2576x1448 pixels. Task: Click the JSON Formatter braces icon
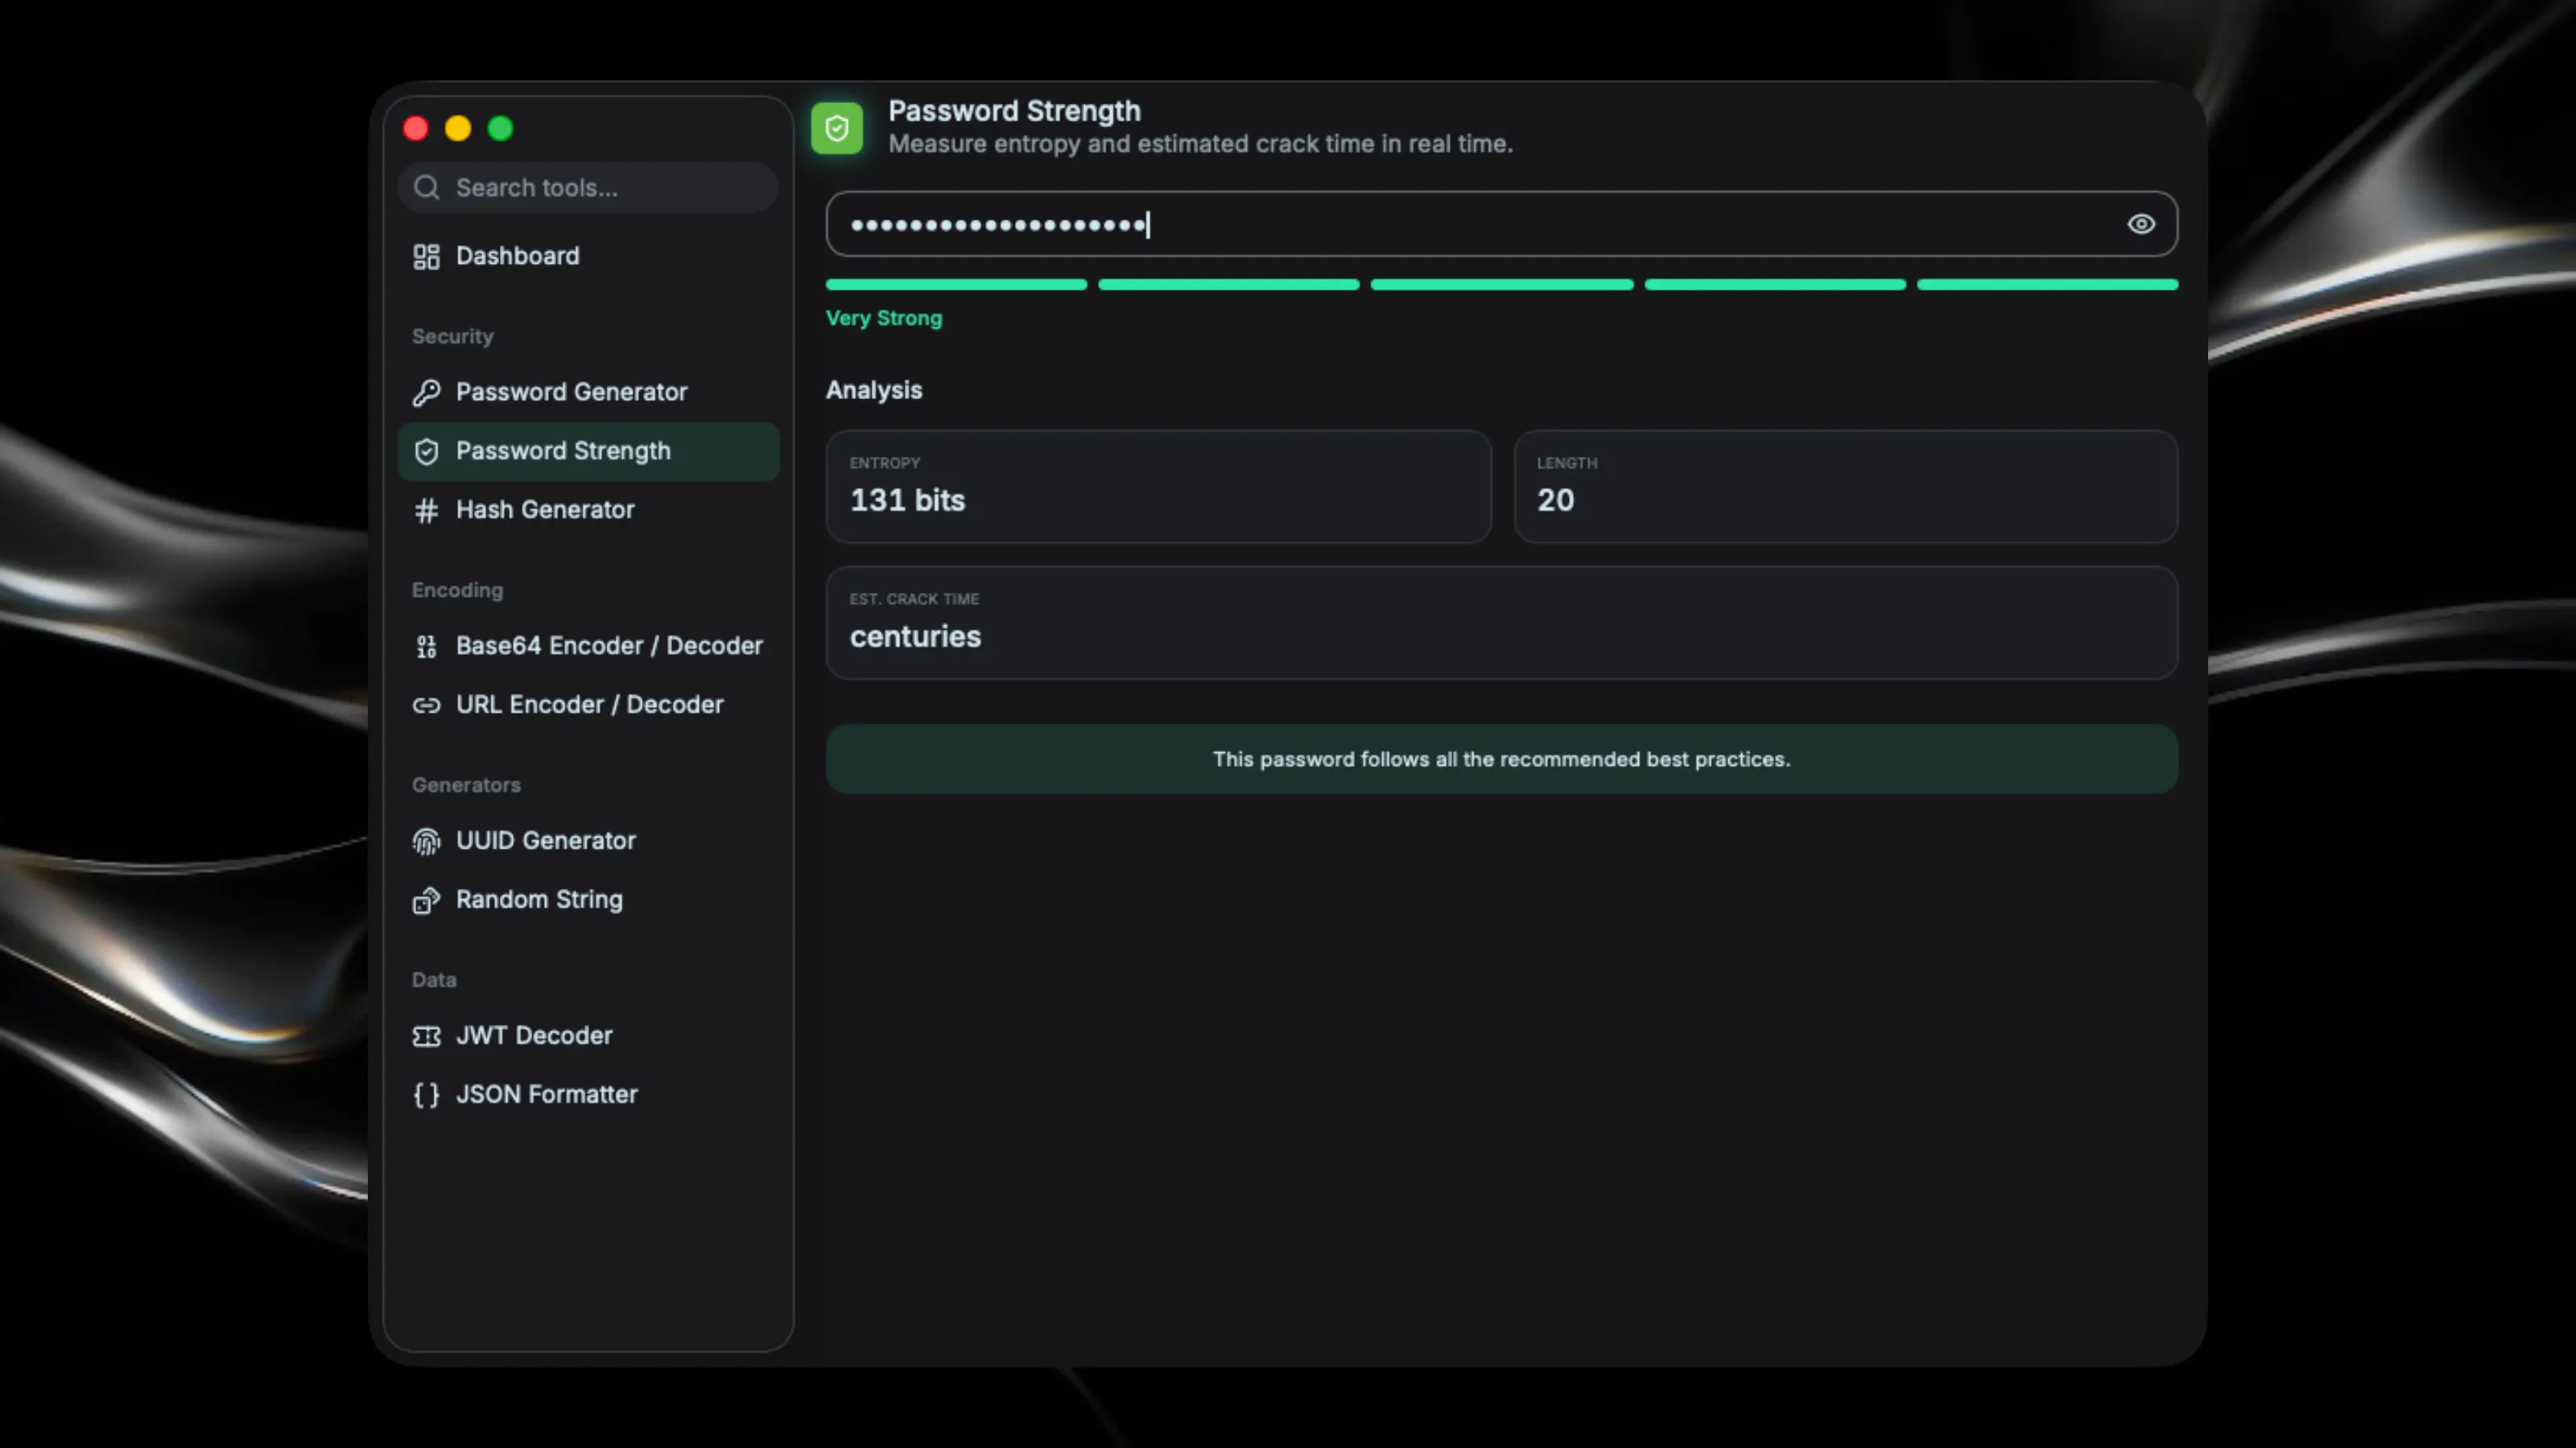coord(426,1095)
